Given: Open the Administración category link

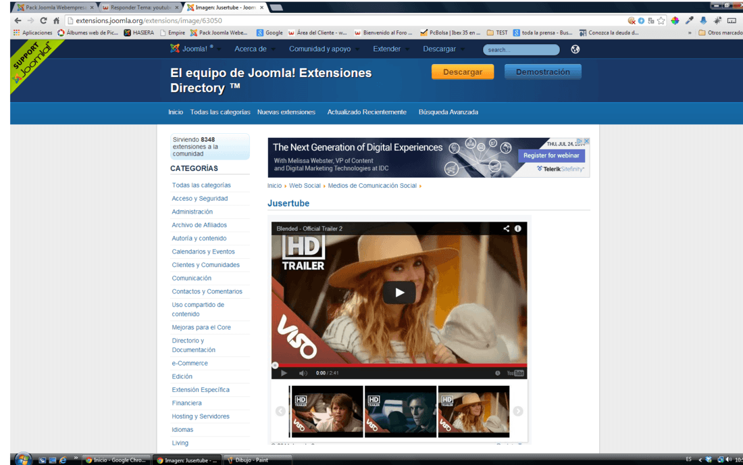Looking at the screenshot, I should (192, 212).
